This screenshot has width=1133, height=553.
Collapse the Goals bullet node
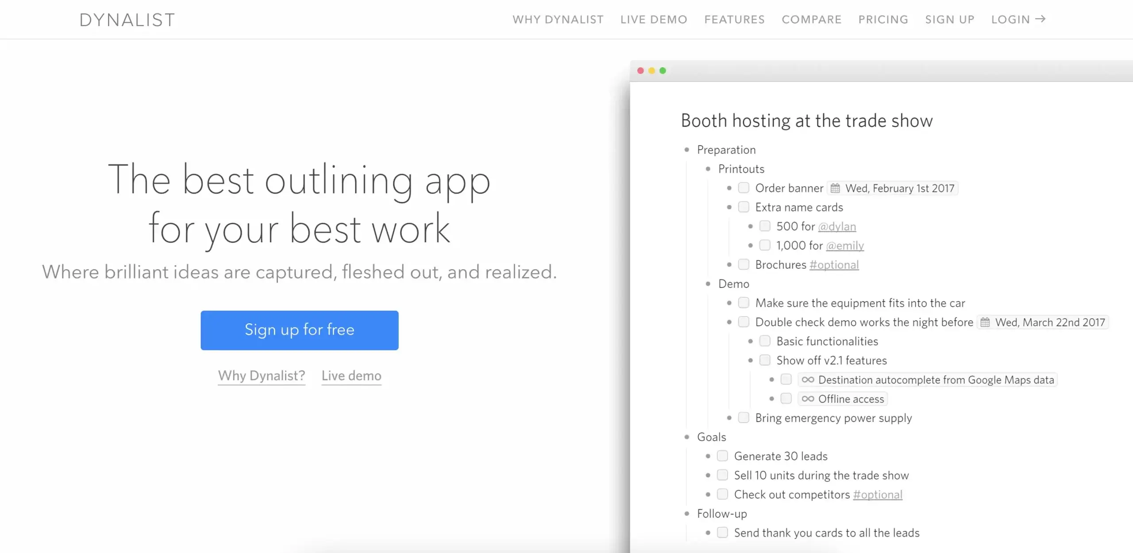(x=687, y=437)
